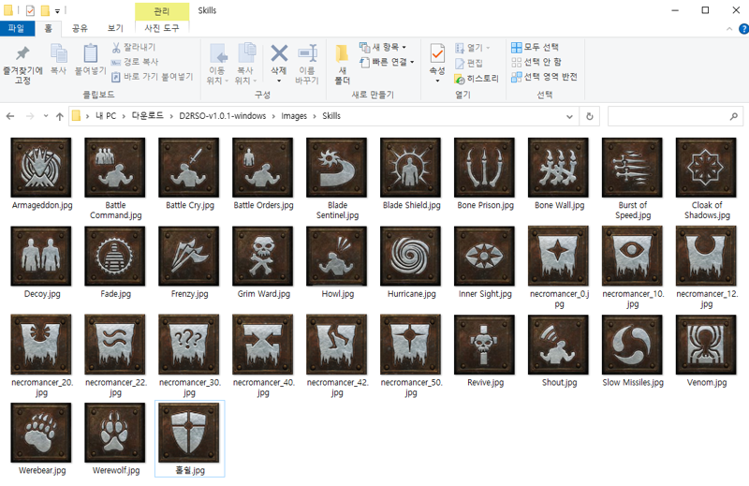Switch to the View (보기) tab
Image resolution: width=749 pixels, height=486 pixels.
[115, 29]
